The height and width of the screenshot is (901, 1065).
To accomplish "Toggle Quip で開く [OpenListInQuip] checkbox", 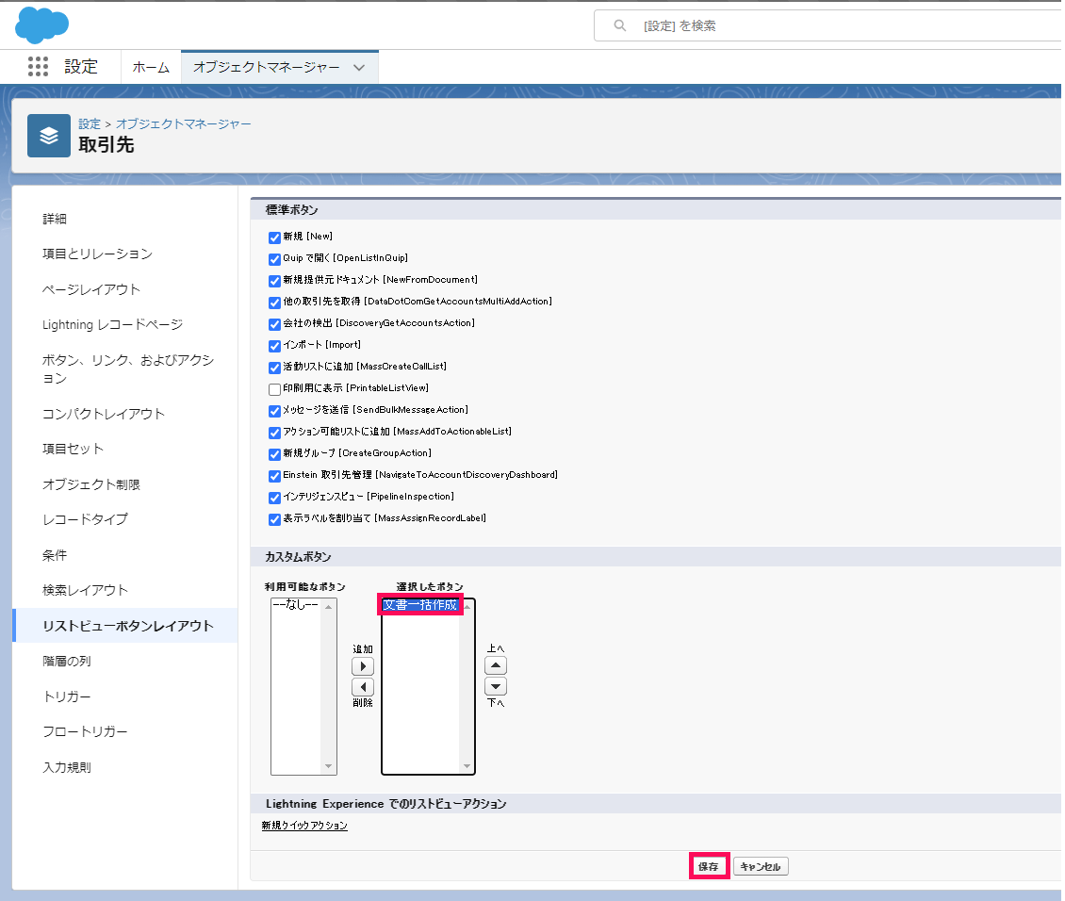I will (x=274, y=259).
